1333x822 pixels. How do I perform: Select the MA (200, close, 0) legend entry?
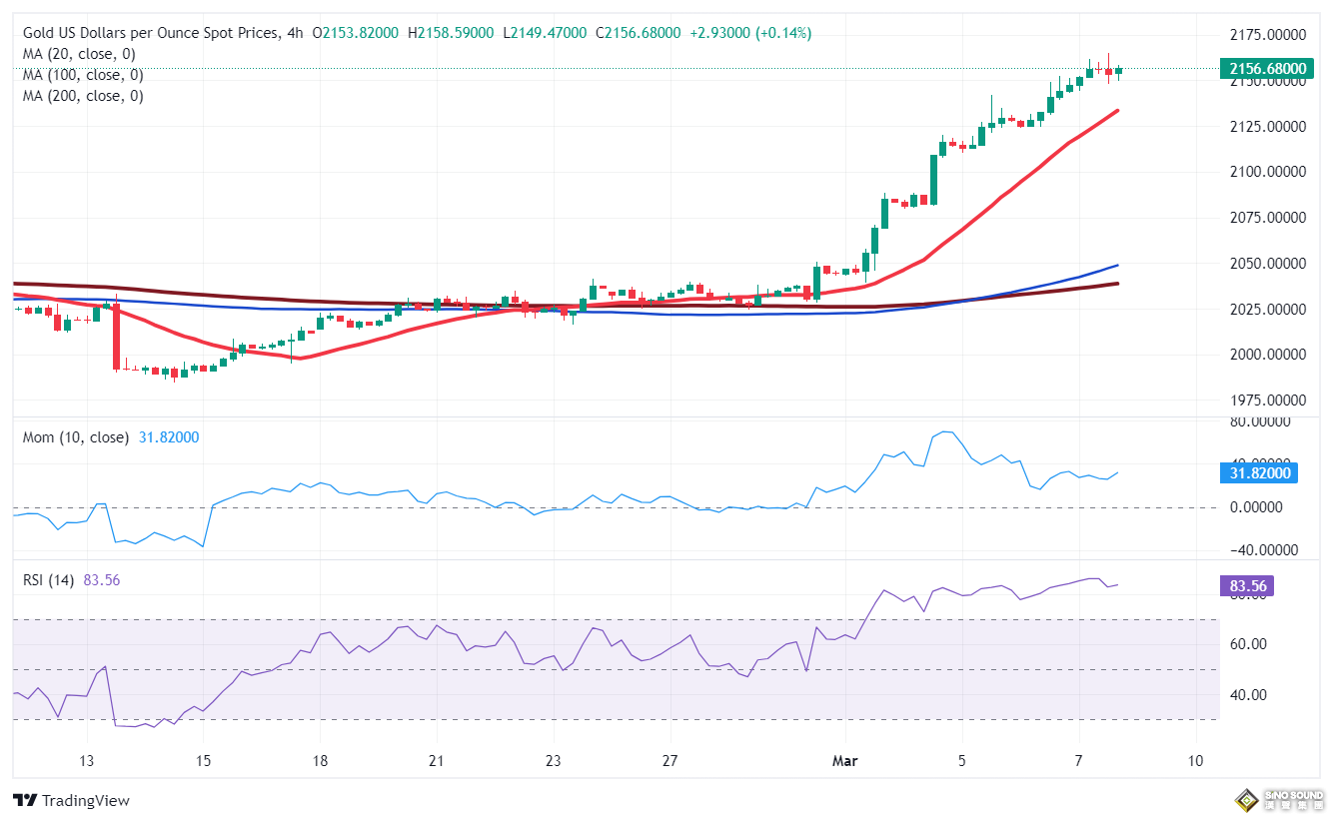pyautogui.click(x=83, y=96)
